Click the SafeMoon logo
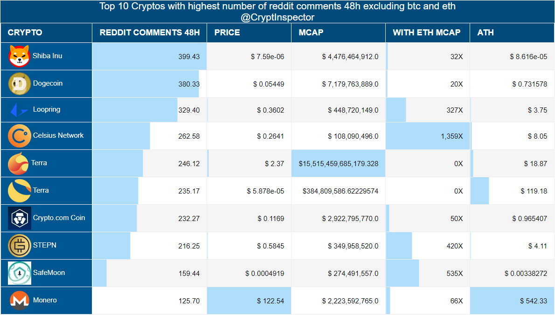 pos(20,273)
